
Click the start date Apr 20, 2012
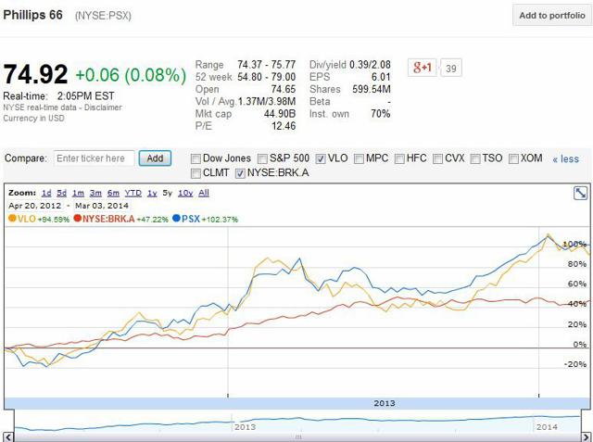(x=35, y=206)
